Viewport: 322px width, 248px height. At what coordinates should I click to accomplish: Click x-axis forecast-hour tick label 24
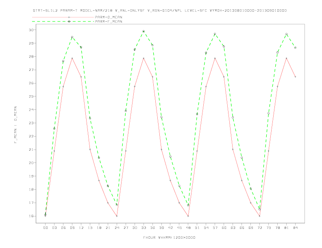(x=117, y=228)
